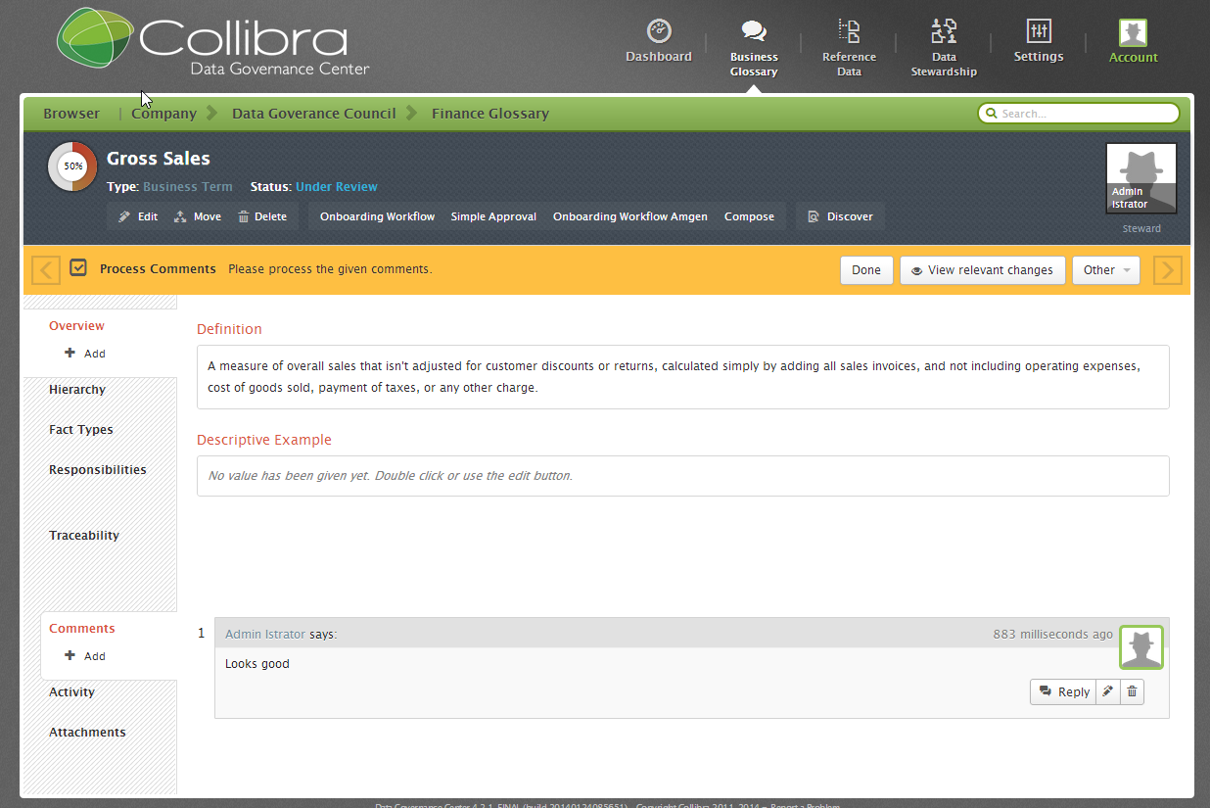1210x808 pixels.
Task: Select the Comments tab
Action: pos(82,629)
